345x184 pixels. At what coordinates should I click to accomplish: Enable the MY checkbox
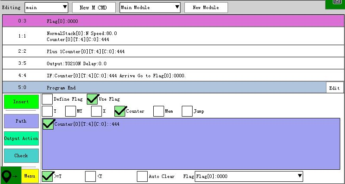click(x=70, y=111)
